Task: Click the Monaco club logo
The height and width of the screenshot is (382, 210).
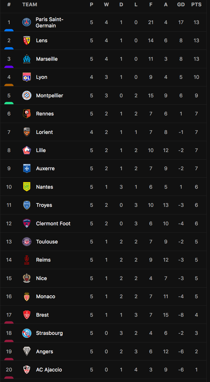Action: (27, 297)
